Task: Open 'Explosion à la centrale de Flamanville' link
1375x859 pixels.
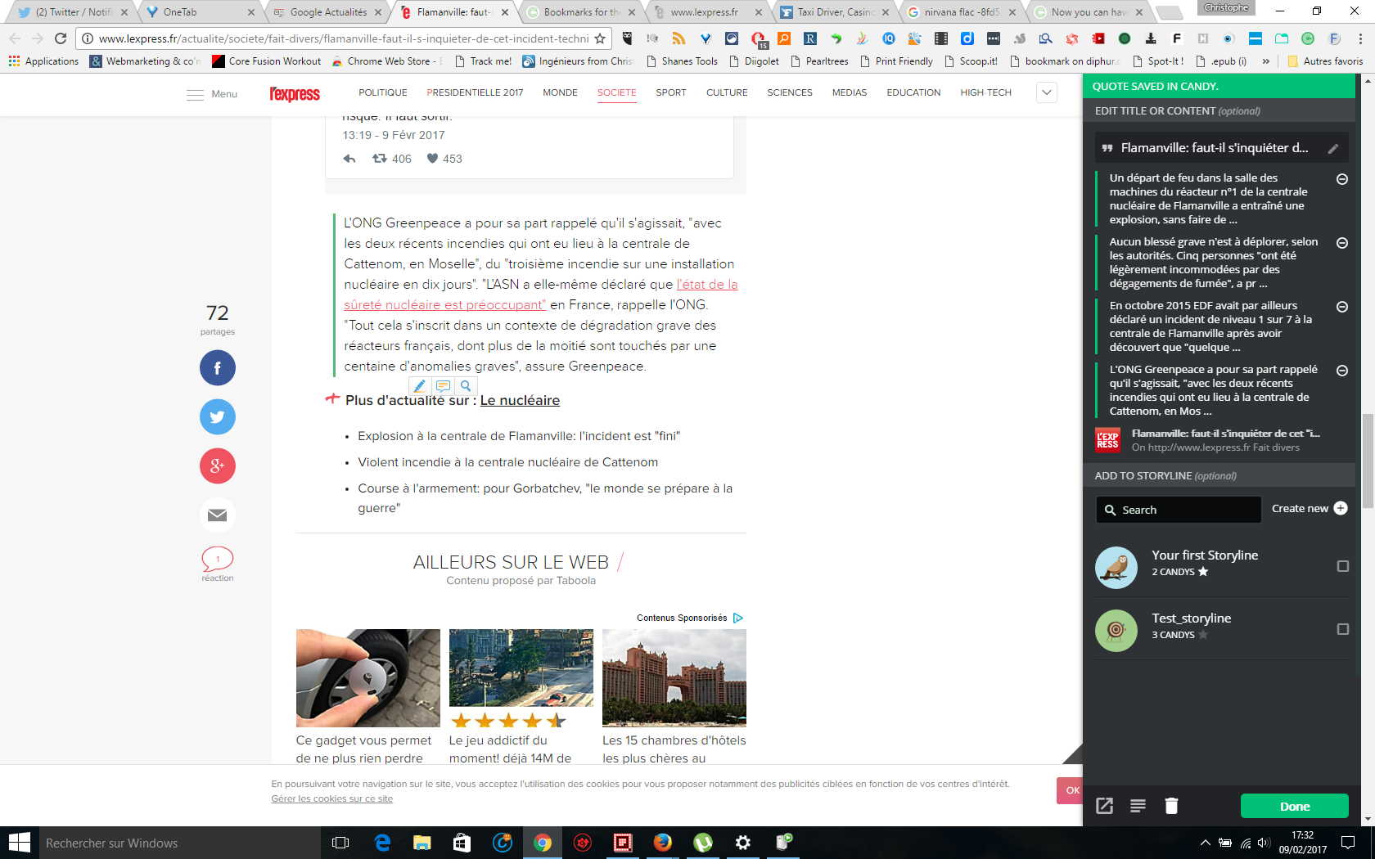Action: [519, 436]
